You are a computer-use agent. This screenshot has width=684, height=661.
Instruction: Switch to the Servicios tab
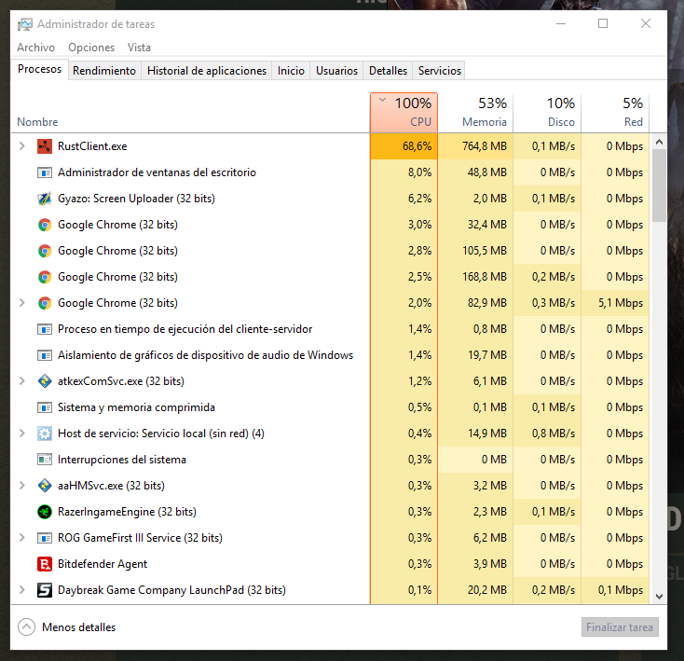pos(440,71)
